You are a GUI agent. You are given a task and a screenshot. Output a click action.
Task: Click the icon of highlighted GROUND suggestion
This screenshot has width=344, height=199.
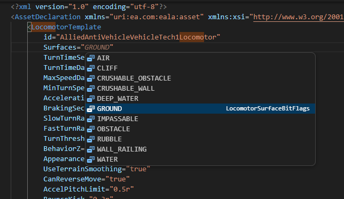coord(91,109)
